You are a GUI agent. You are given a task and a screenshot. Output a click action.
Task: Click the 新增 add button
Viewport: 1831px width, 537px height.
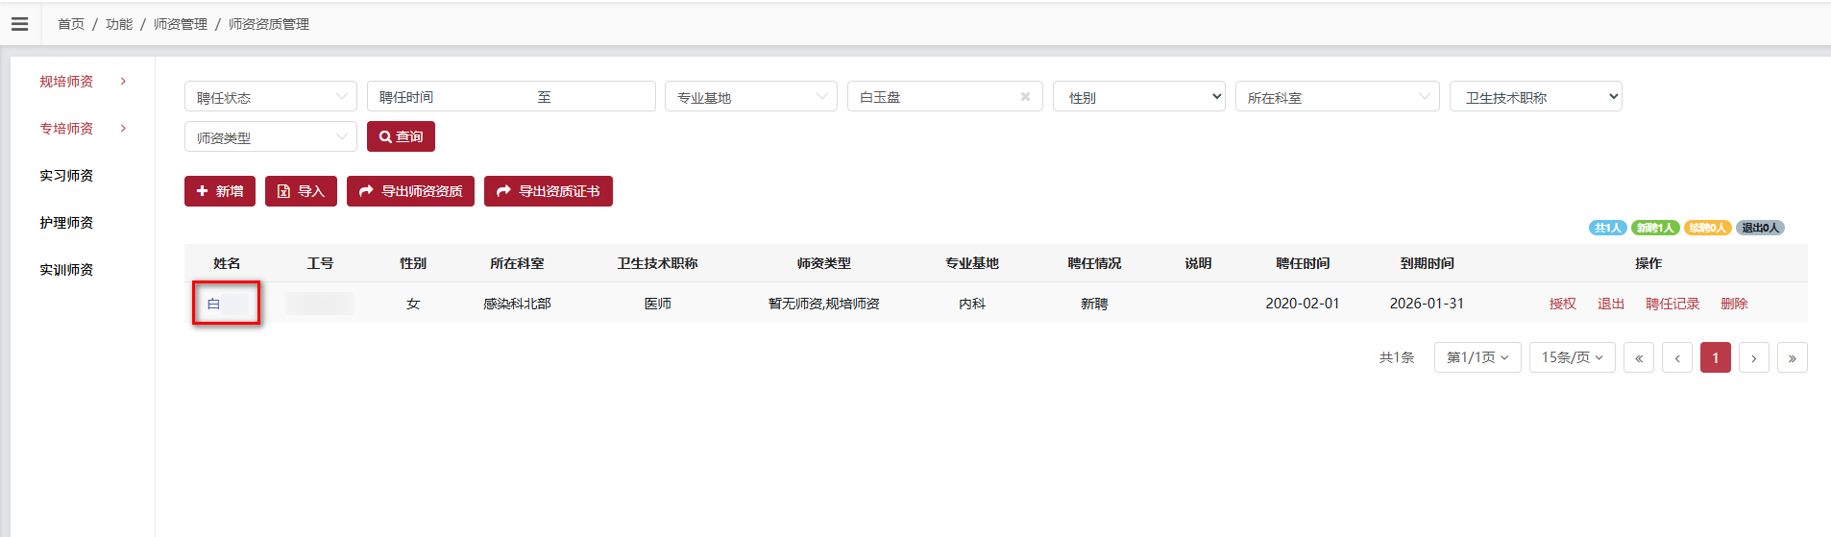click(220, 191)
